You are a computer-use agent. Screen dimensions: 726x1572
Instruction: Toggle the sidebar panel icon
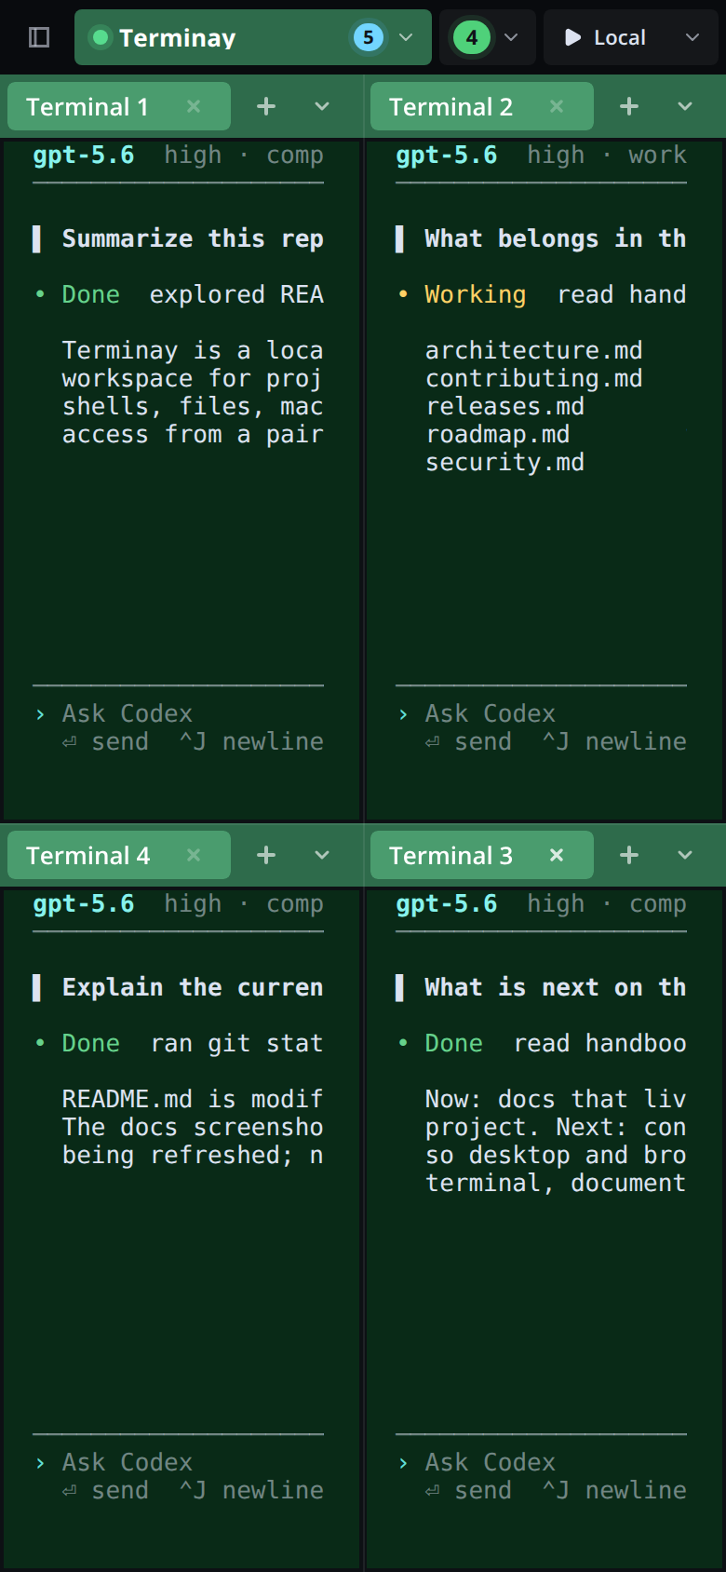(39, 37)
